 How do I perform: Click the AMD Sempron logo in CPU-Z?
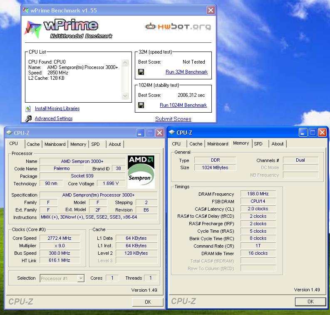tap(141, 172)
